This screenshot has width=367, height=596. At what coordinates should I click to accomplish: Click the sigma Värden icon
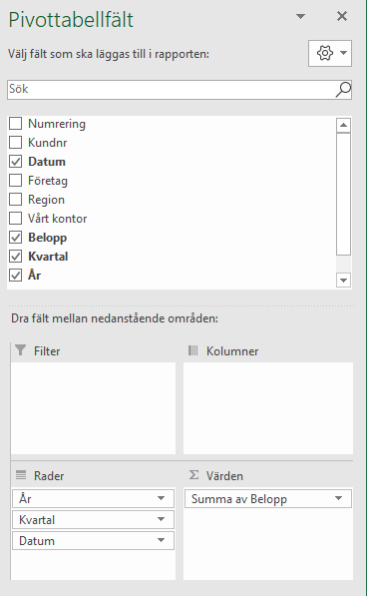pyautogui.click(x=193, y=475)
